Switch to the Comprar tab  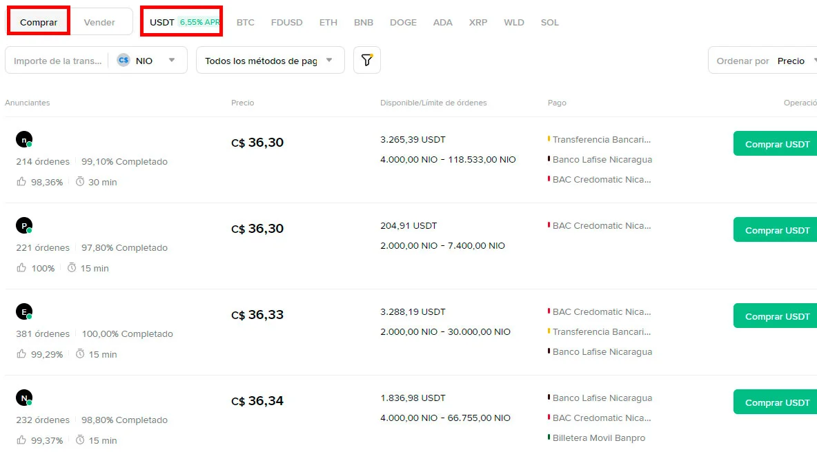(x=39, y=22)
